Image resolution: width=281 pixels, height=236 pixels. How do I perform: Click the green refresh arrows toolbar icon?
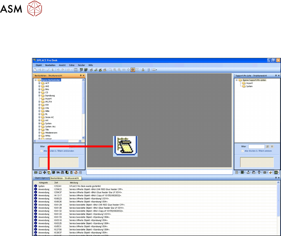pos(52,70)
